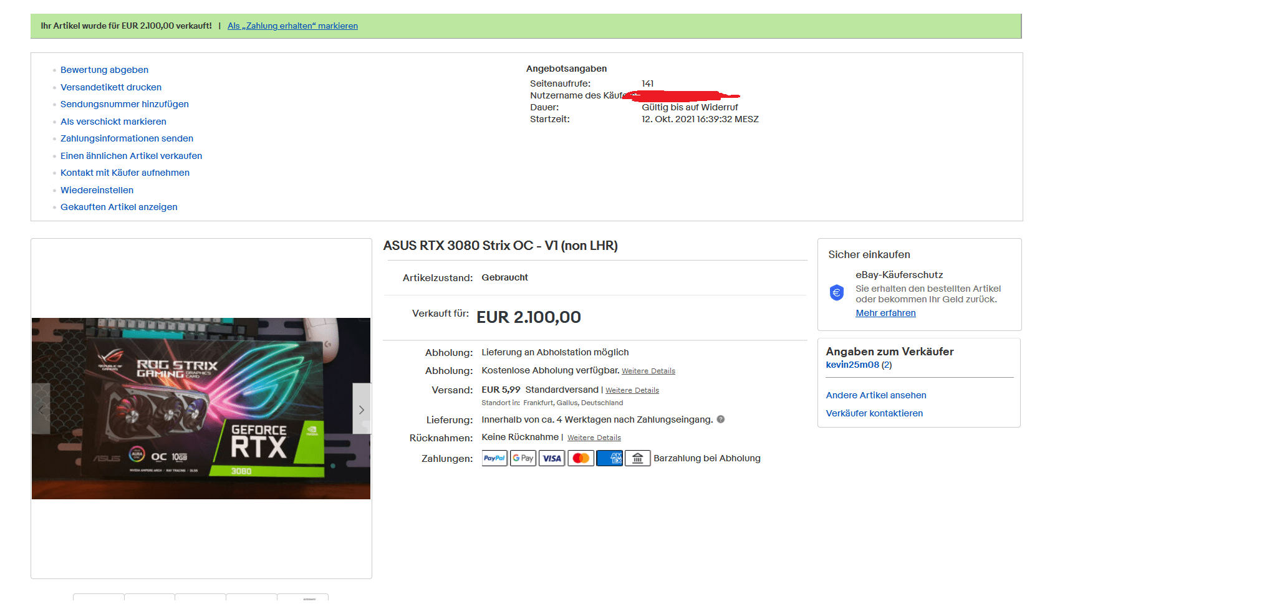Viewport: 1287px width, 604px height.
Task: Click the 'Wiedereinstellen' link
Action: point(97,190)
